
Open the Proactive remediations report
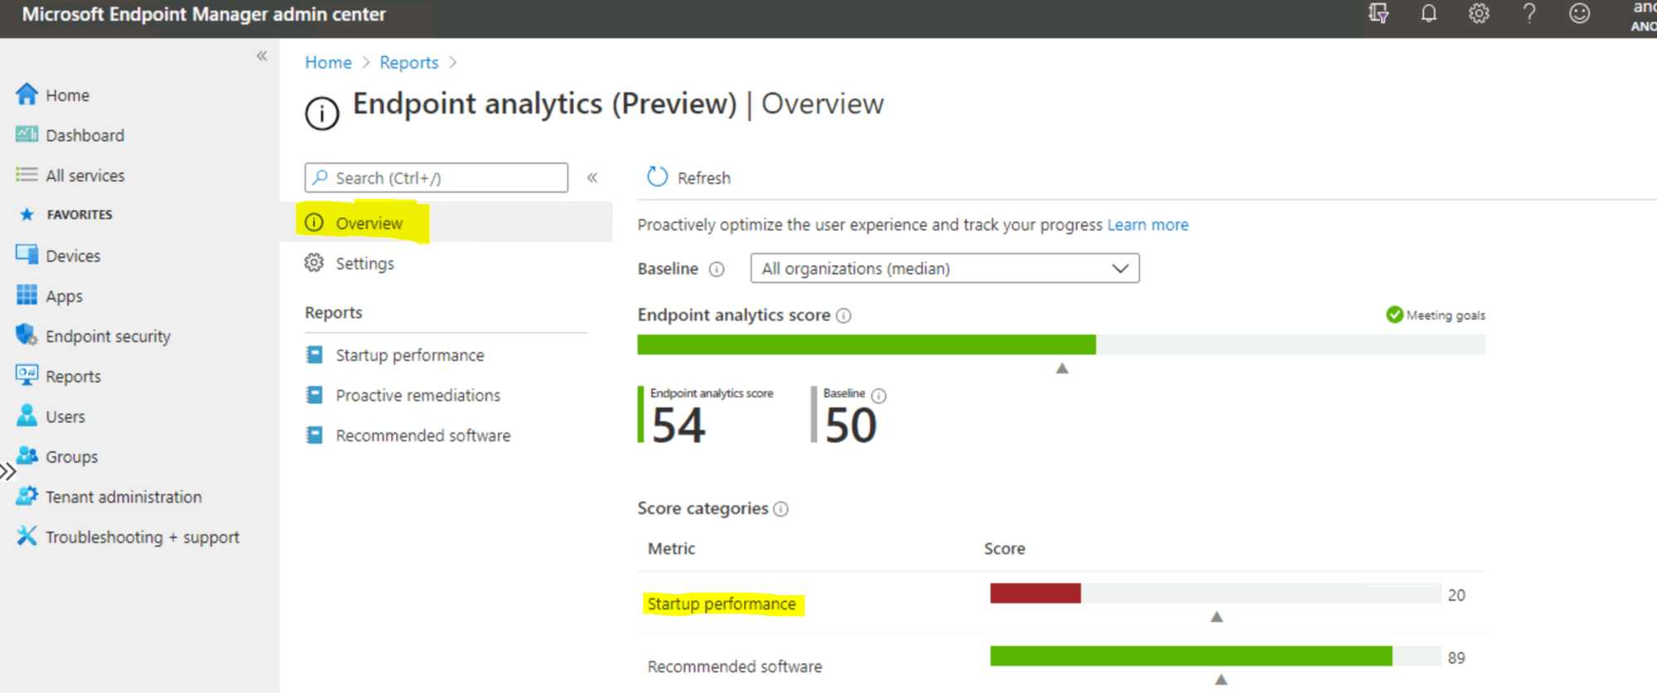pyautogui.click(x=418, y=396)
